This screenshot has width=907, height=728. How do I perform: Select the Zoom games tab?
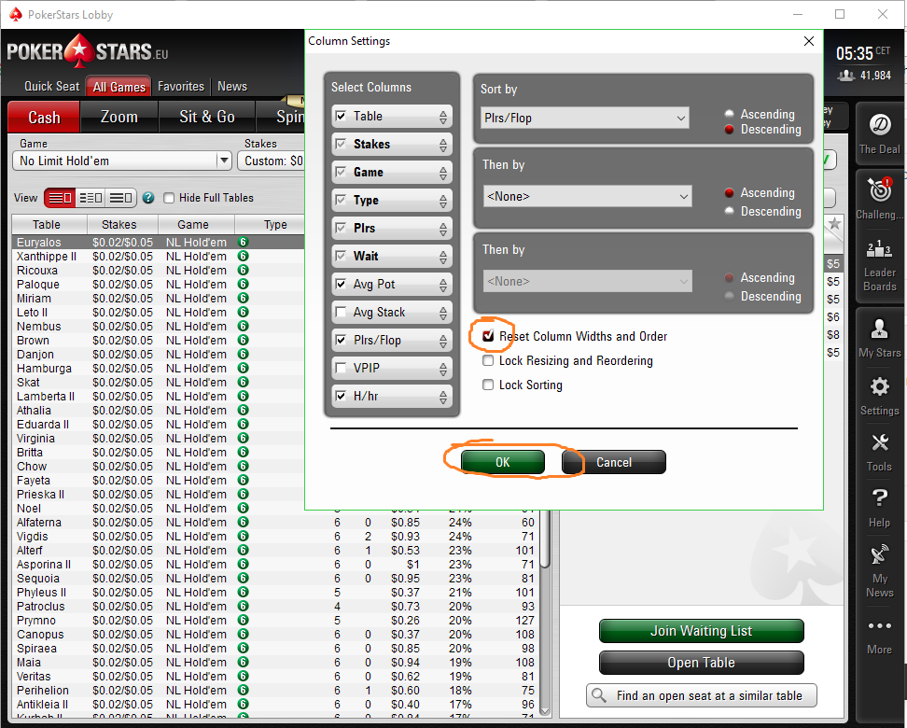pyautogui.click(x=119, y=117)
